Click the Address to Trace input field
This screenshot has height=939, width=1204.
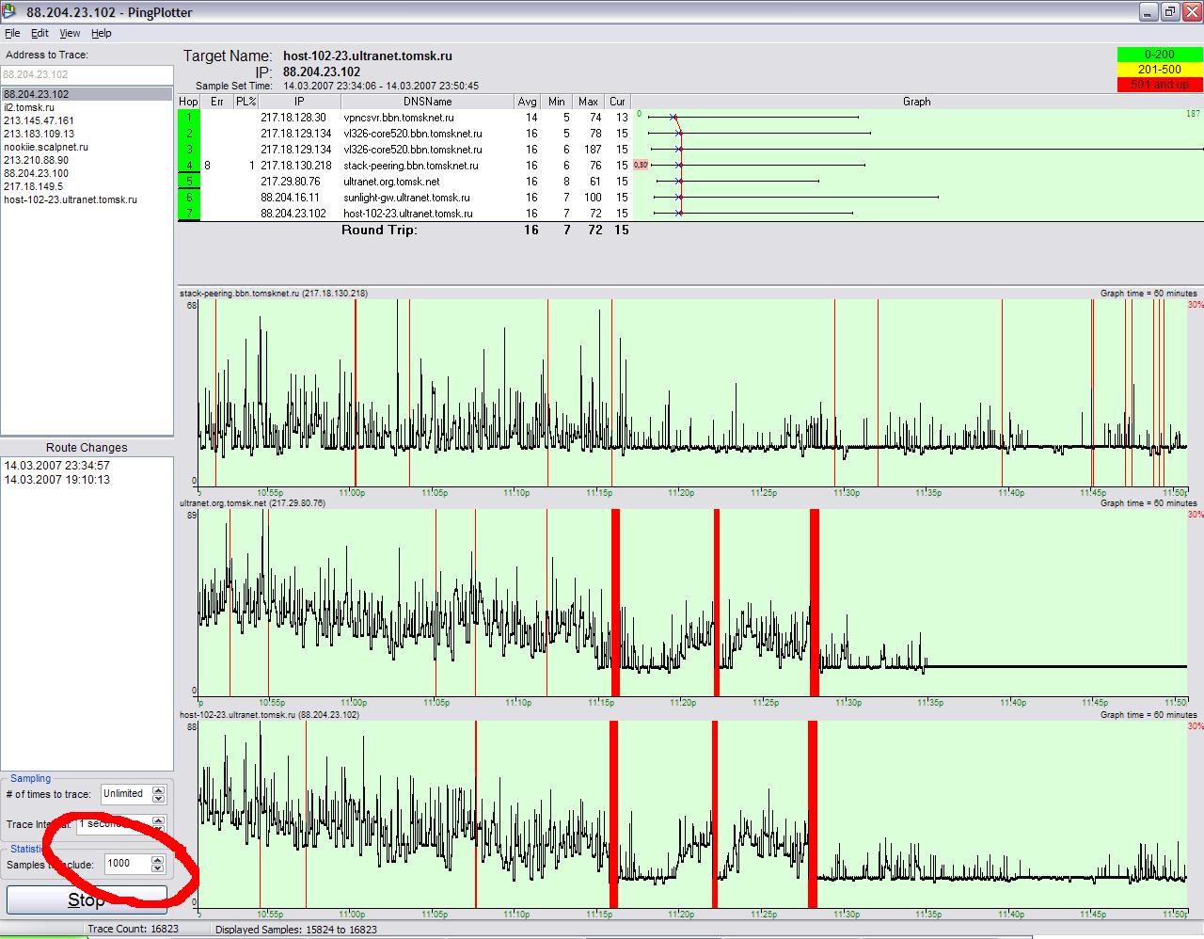[x=87, y=74]
